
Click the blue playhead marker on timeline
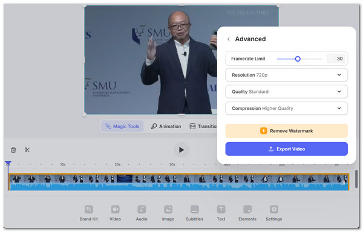pos(8,163)
